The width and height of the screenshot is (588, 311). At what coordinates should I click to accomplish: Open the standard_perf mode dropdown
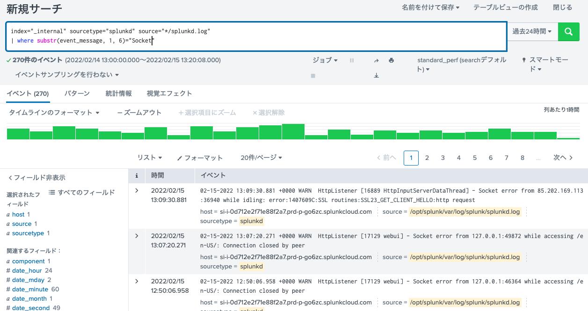pyautogui.click(x=462, y=63)
